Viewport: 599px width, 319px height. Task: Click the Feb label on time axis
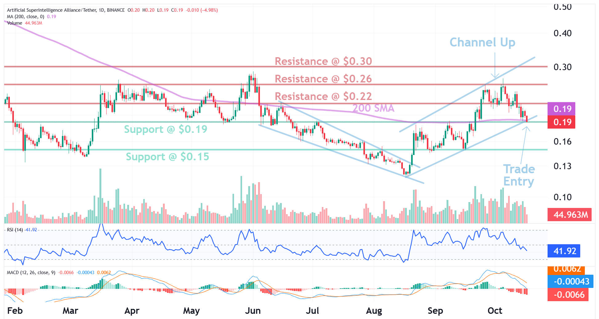pos(15,311)
